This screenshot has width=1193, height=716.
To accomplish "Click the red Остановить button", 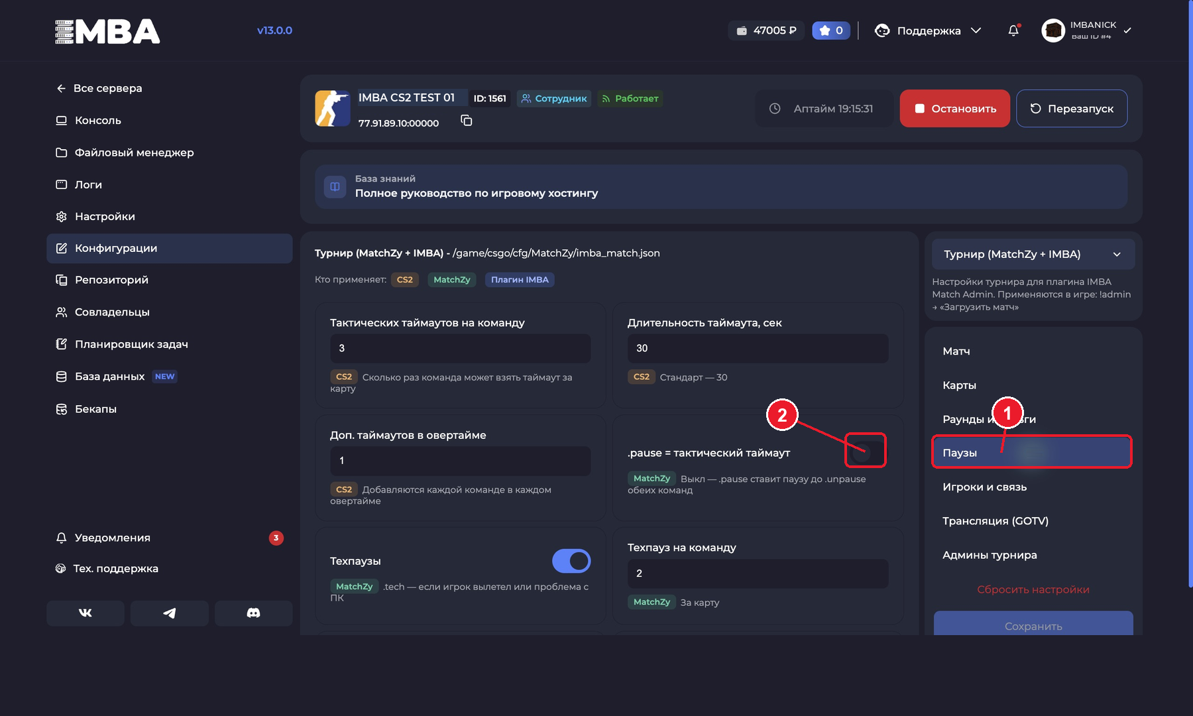I will coord(955,108).
